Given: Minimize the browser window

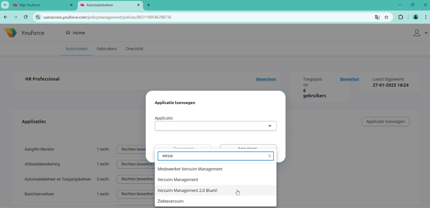Looking at the screenshot, I should (x=400, y=5).
